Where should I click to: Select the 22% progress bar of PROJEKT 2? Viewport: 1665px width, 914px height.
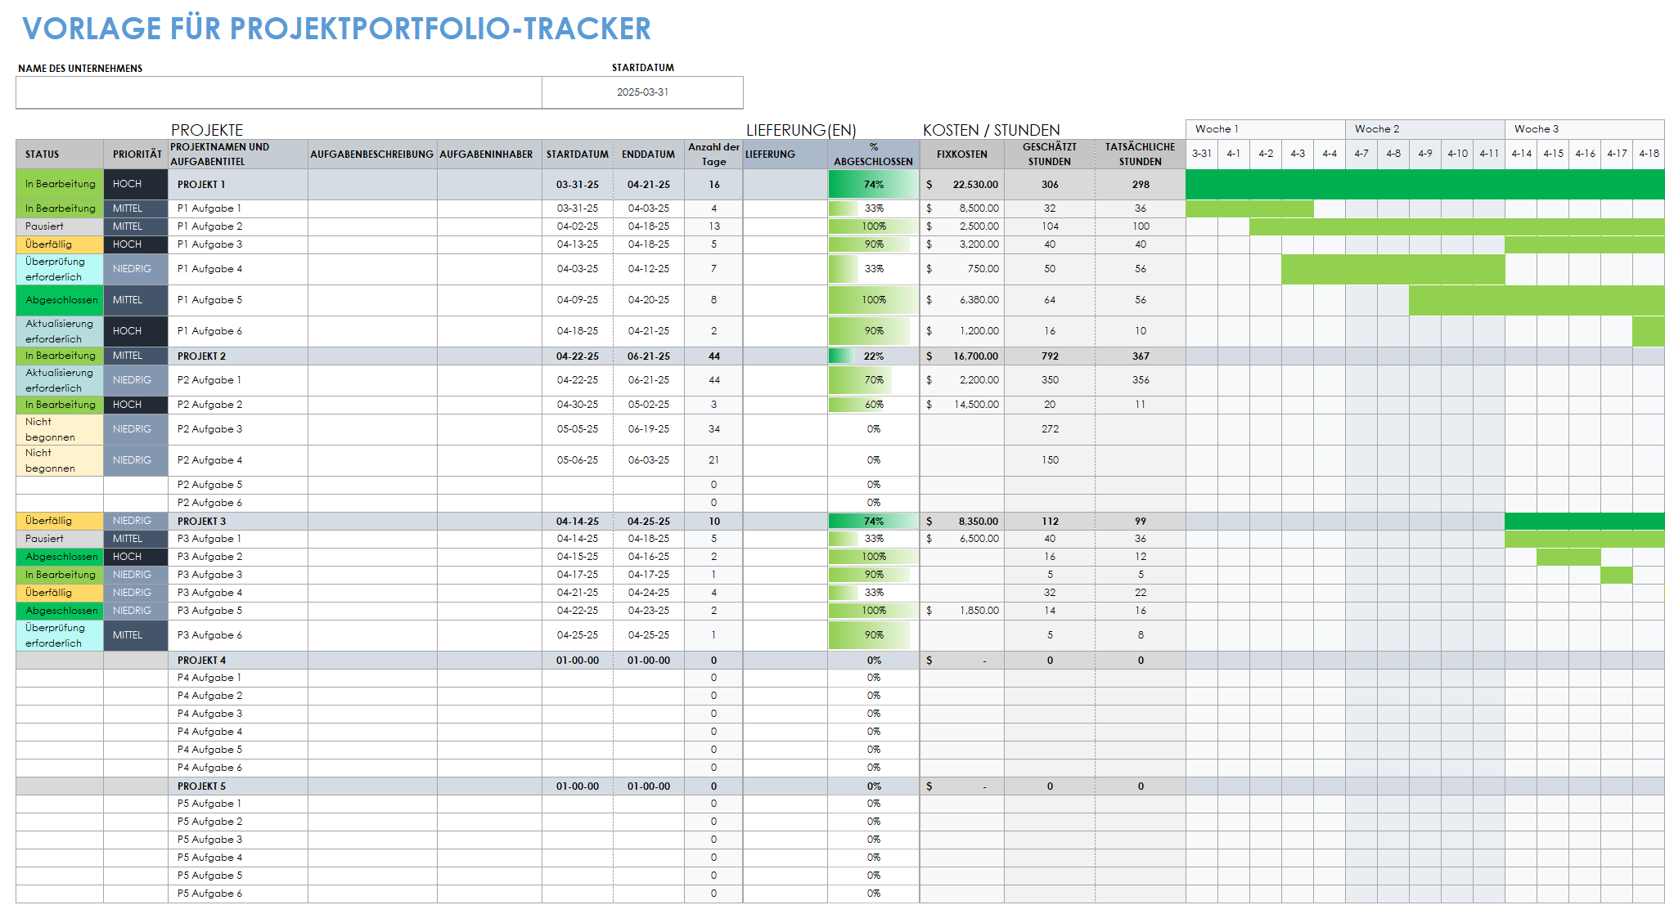click(x=874, y=356)
